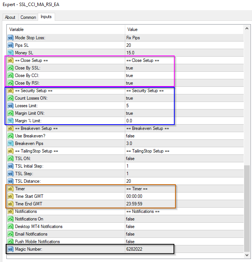Click the scrollbar down arrow
Image resolution: width=252 pixels, height=262 pixels.
point(247,255)
